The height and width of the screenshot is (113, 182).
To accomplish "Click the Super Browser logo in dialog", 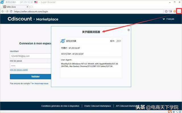I will pyautogui.click(x=63, y=41).
